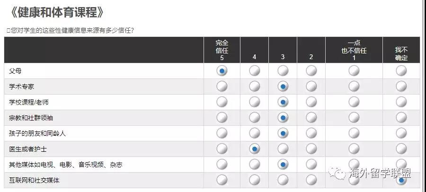Select rating 4 for 其他媒体 row
426x192 pixels.
[x=254, y=164]
